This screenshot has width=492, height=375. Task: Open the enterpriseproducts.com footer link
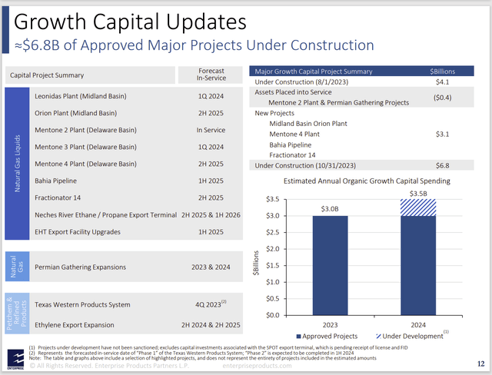257,366
